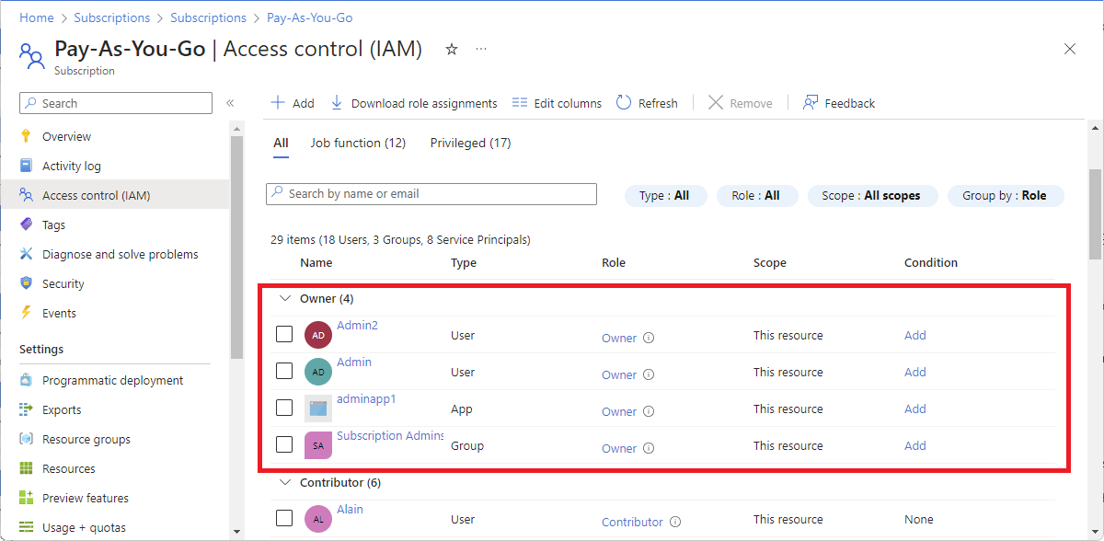Open the Group by : Role filter
The width and height of the screenshot is (1104, 541).
tap(1006, 195)
